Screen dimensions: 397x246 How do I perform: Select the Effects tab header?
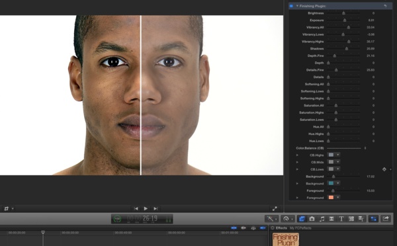pos(281,228)
